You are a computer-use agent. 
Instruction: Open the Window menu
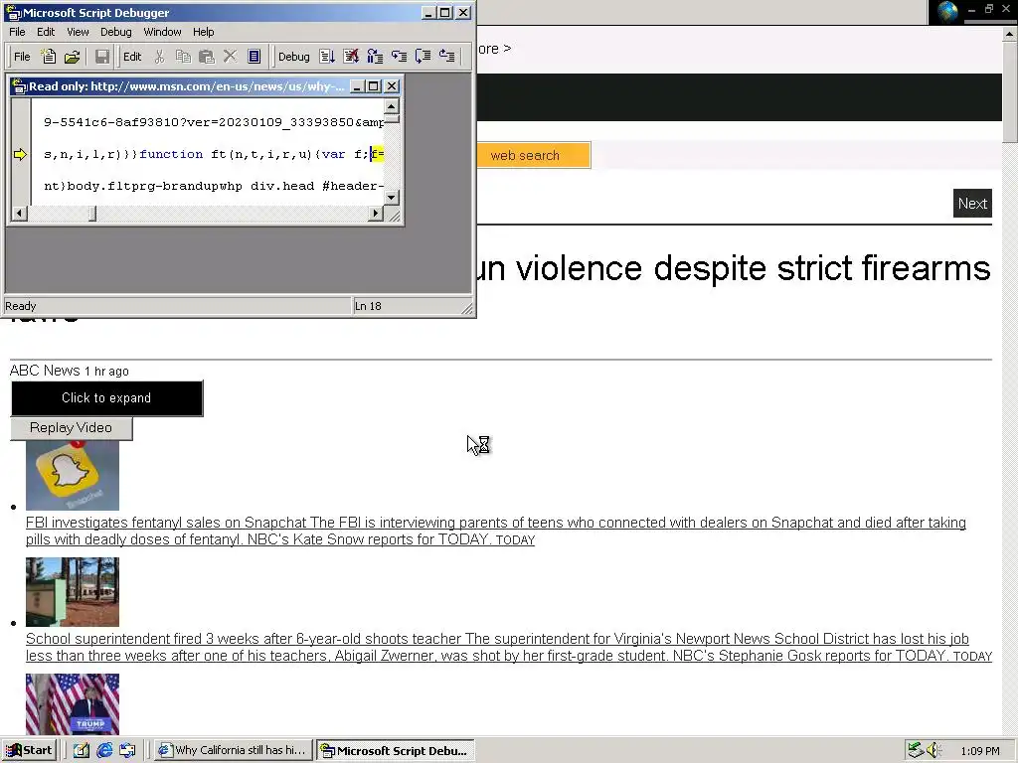(x=162, y=32)
